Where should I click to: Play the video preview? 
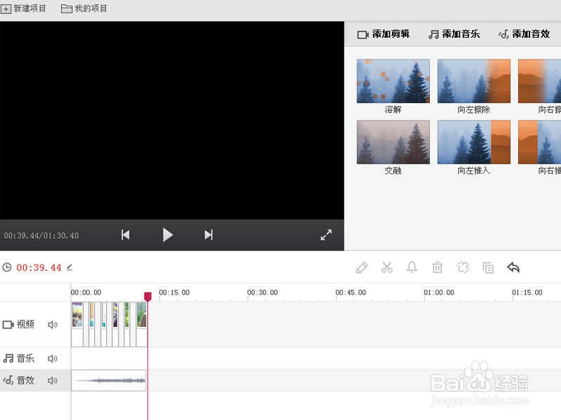[x=168, y=235]
